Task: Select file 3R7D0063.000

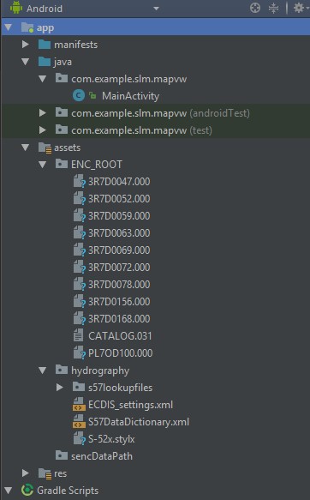Action: (x=119, y=233)
